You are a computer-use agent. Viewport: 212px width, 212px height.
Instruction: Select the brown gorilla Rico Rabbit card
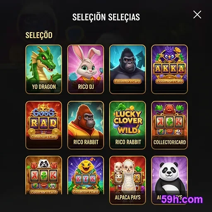(86, 125)
